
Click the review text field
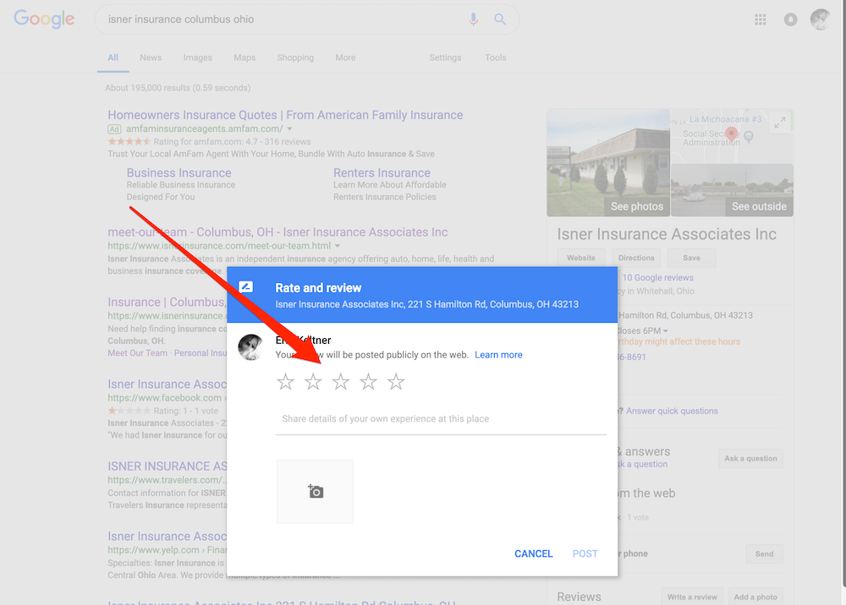(441, 419)
